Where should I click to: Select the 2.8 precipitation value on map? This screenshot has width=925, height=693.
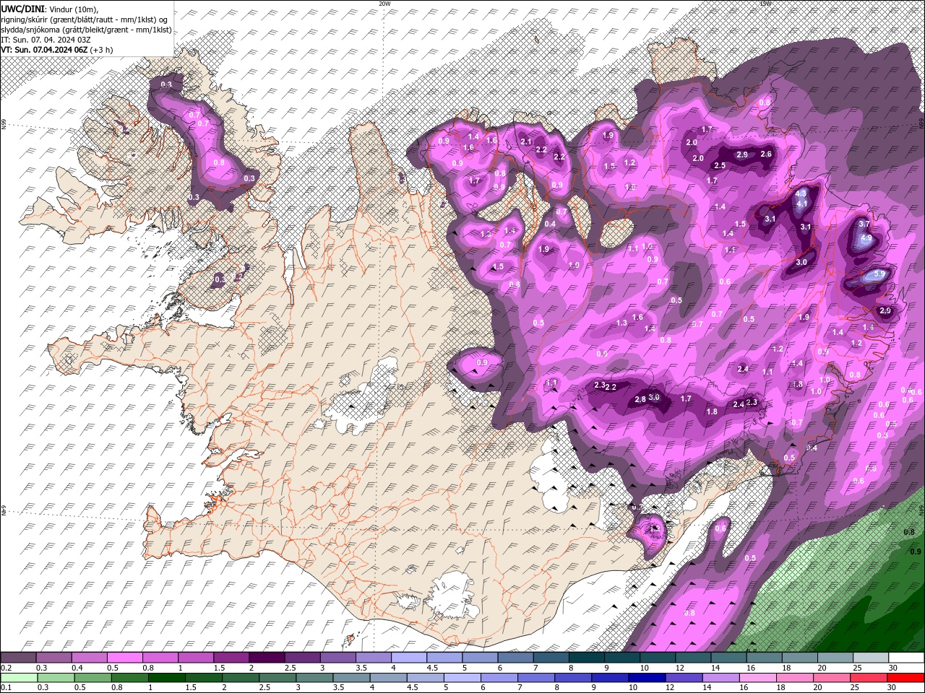(x=640, y=400)
